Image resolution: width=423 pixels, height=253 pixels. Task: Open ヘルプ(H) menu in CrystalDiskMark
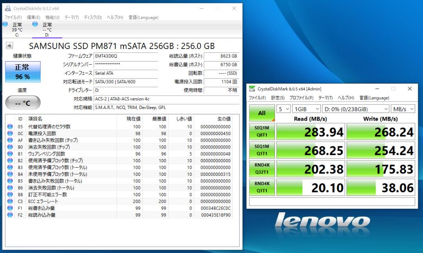[346, 98]
